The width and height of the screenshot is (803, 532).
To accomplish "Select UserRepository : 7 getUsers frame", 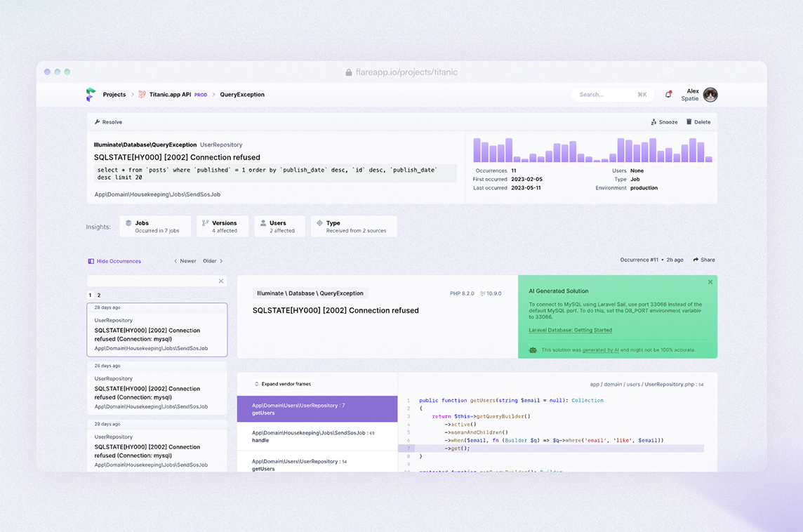I will (x=317, y=408).
